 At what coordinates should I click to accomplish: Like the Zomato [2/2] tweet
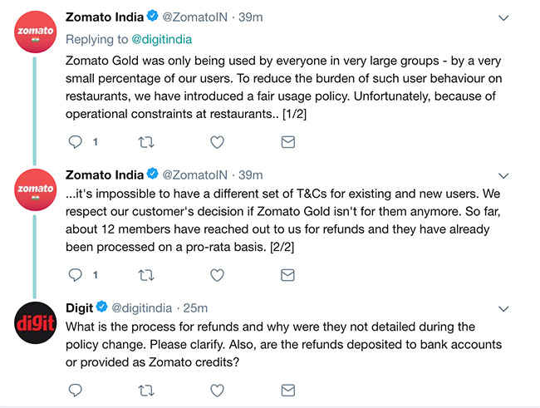point(217,275)
